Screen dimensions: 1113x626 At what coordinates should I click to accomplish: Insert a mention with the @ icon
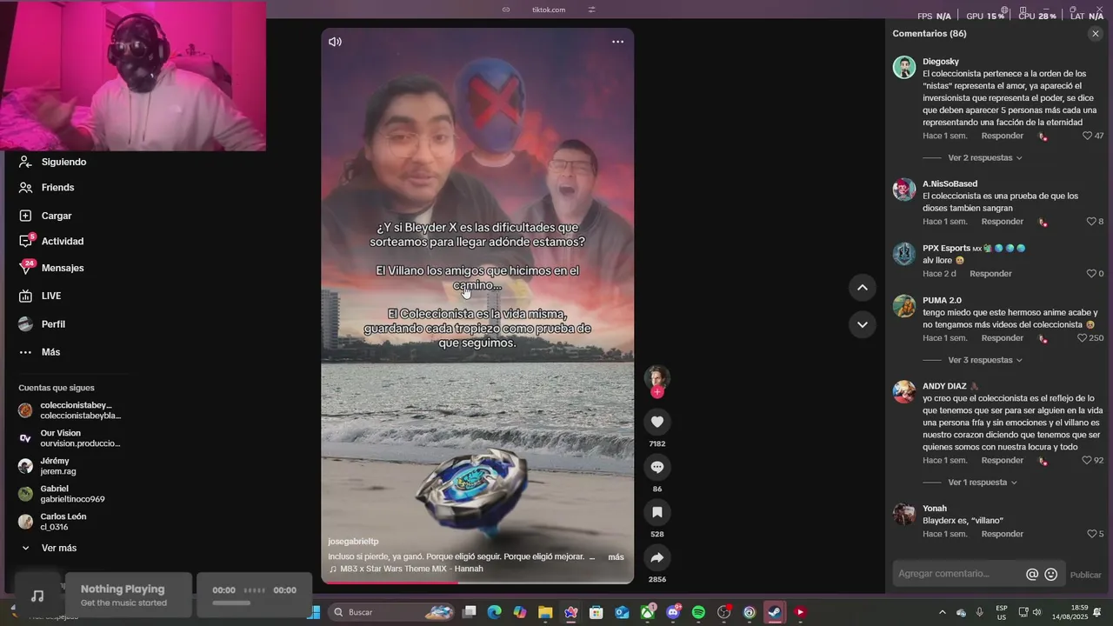click(1032, 575)
